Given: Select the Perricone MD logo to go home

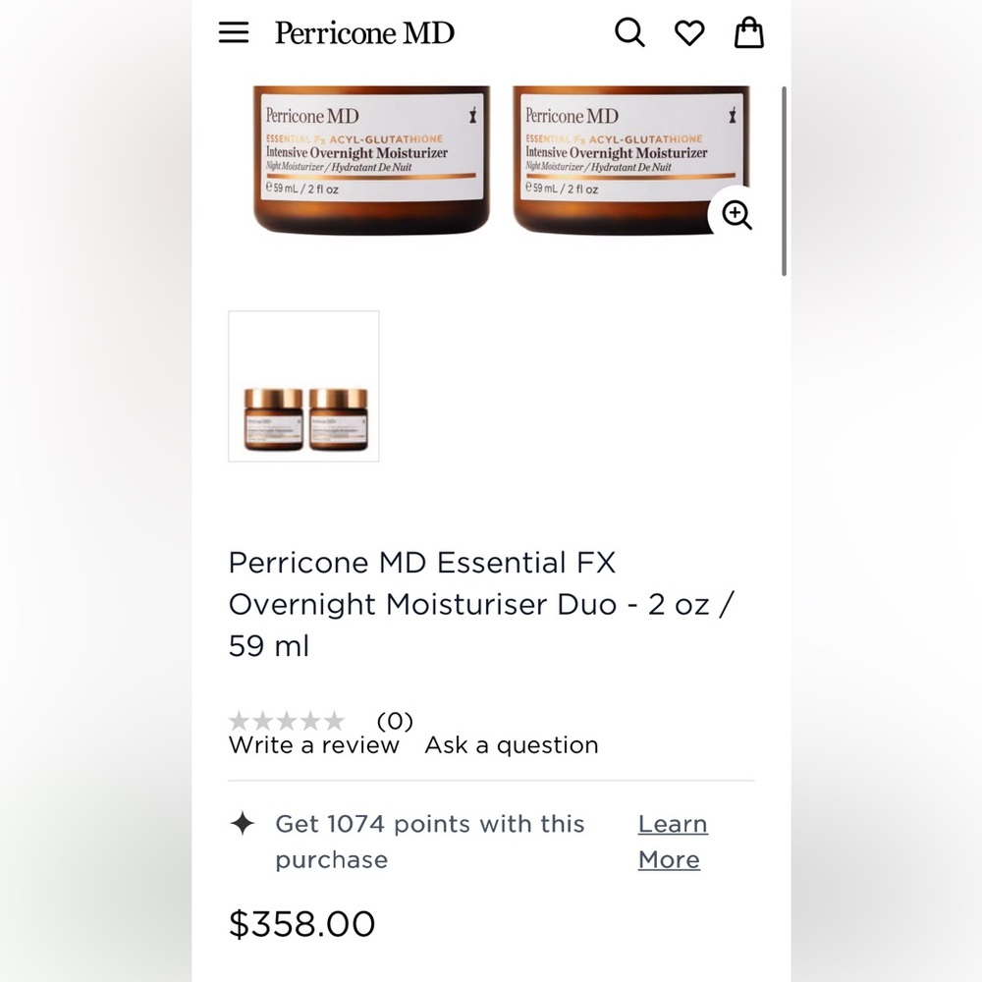Looking at the screenshot, I should click(x=363, y=32).
